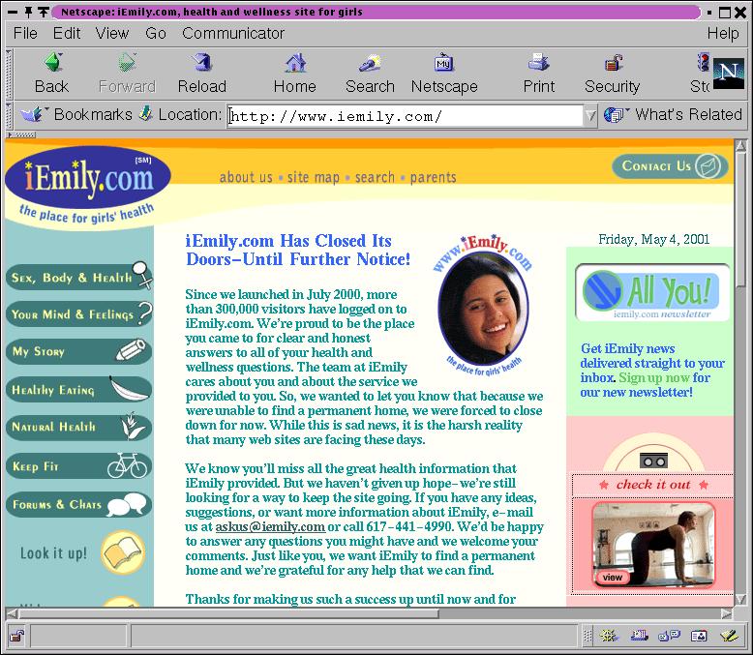Click the Stop traffic light button
This screenshot has width=753, height=655.
(702, 74)
